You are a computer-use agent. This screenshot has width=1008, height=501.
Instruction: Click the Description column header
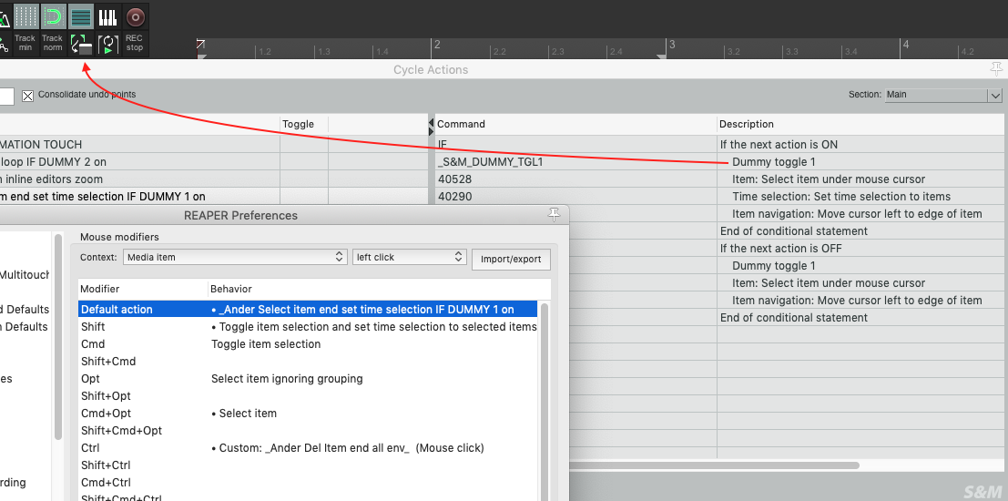click(860, 124)
